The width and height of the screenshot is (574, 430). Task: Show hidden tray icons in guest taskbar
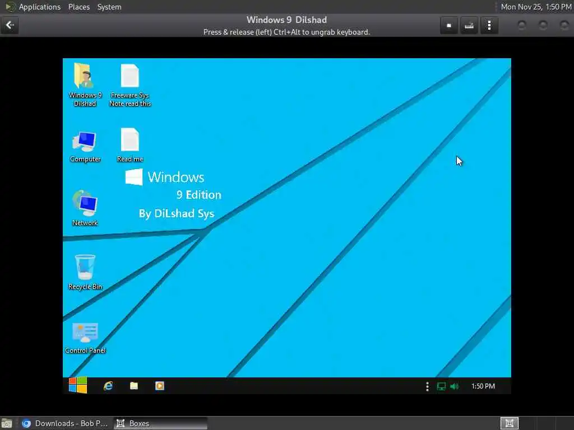point(427,386)
